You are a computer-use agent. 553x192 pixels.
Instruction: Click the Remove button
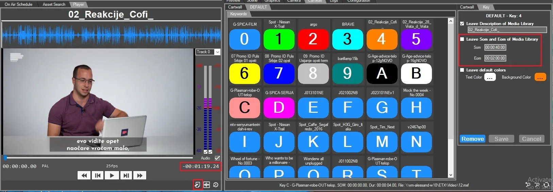473,139
